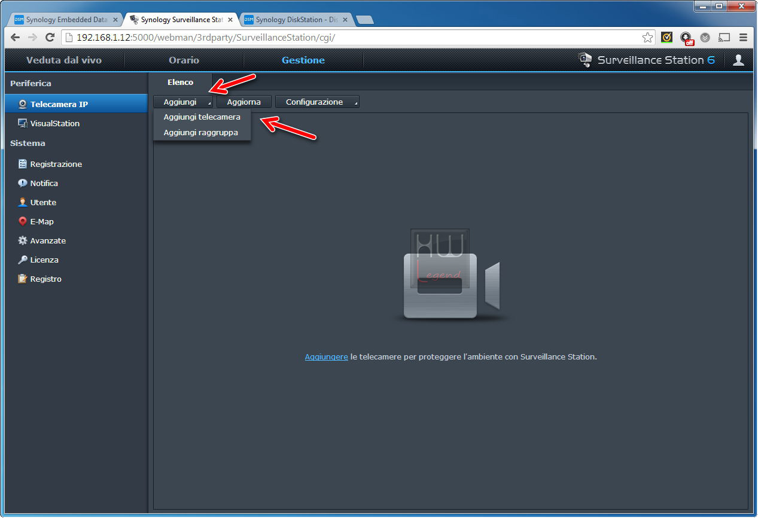
Task: Click the Aggiorna button
Action: coord(243,102)
